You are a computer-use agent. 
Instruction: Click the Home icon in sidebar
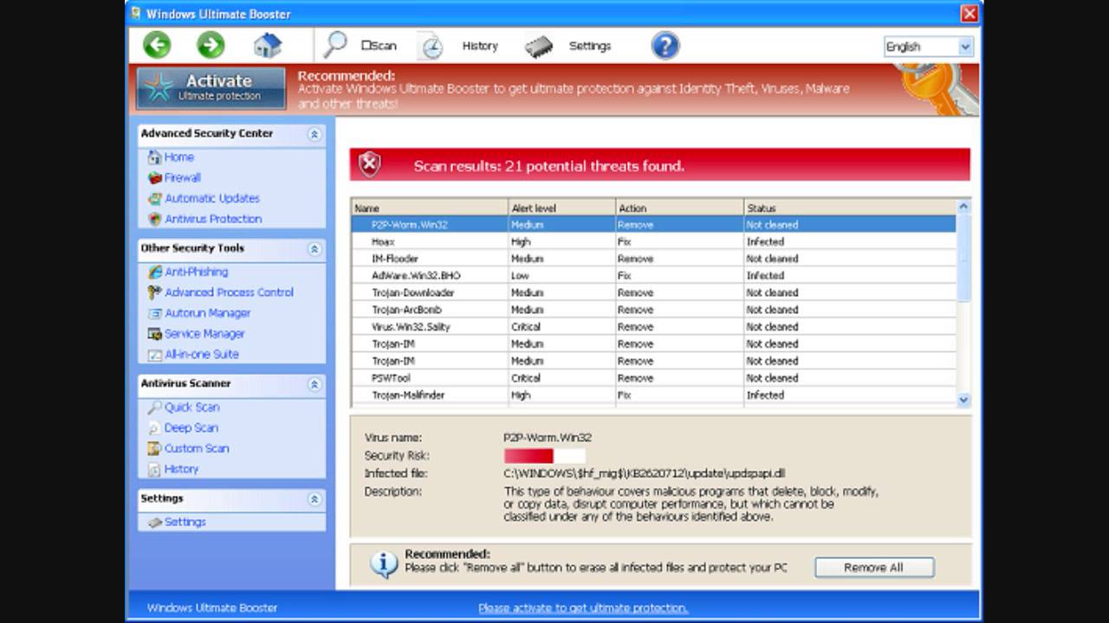154,157
